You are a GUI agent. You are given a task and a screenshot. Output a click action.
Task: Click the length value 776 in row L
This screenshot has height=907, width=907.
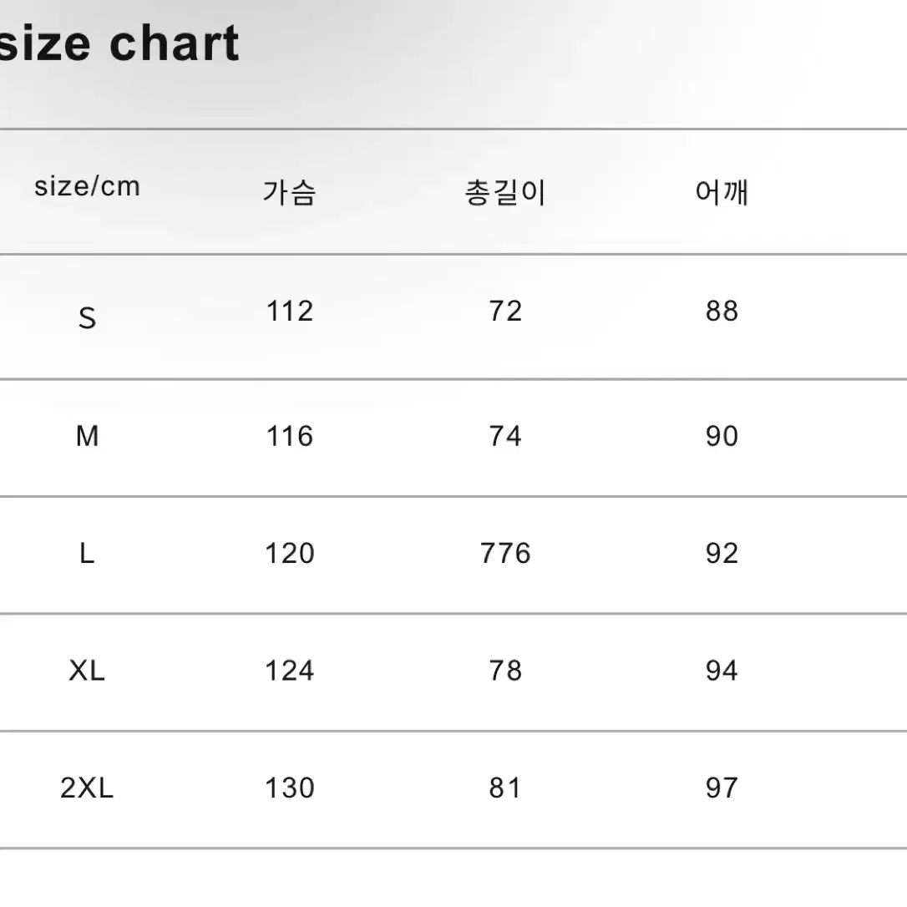point(505,554)
